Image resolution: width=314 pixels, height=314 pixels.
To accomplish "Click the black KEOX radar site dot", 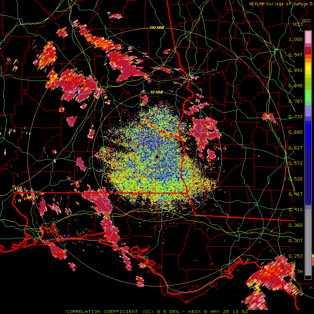I will click(x=157, y=157).
